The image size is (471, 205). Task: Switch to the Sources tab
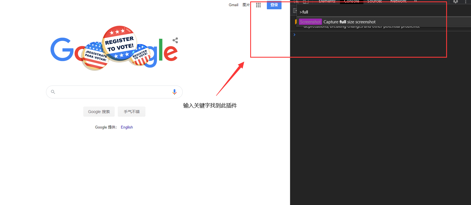(374, 1)
